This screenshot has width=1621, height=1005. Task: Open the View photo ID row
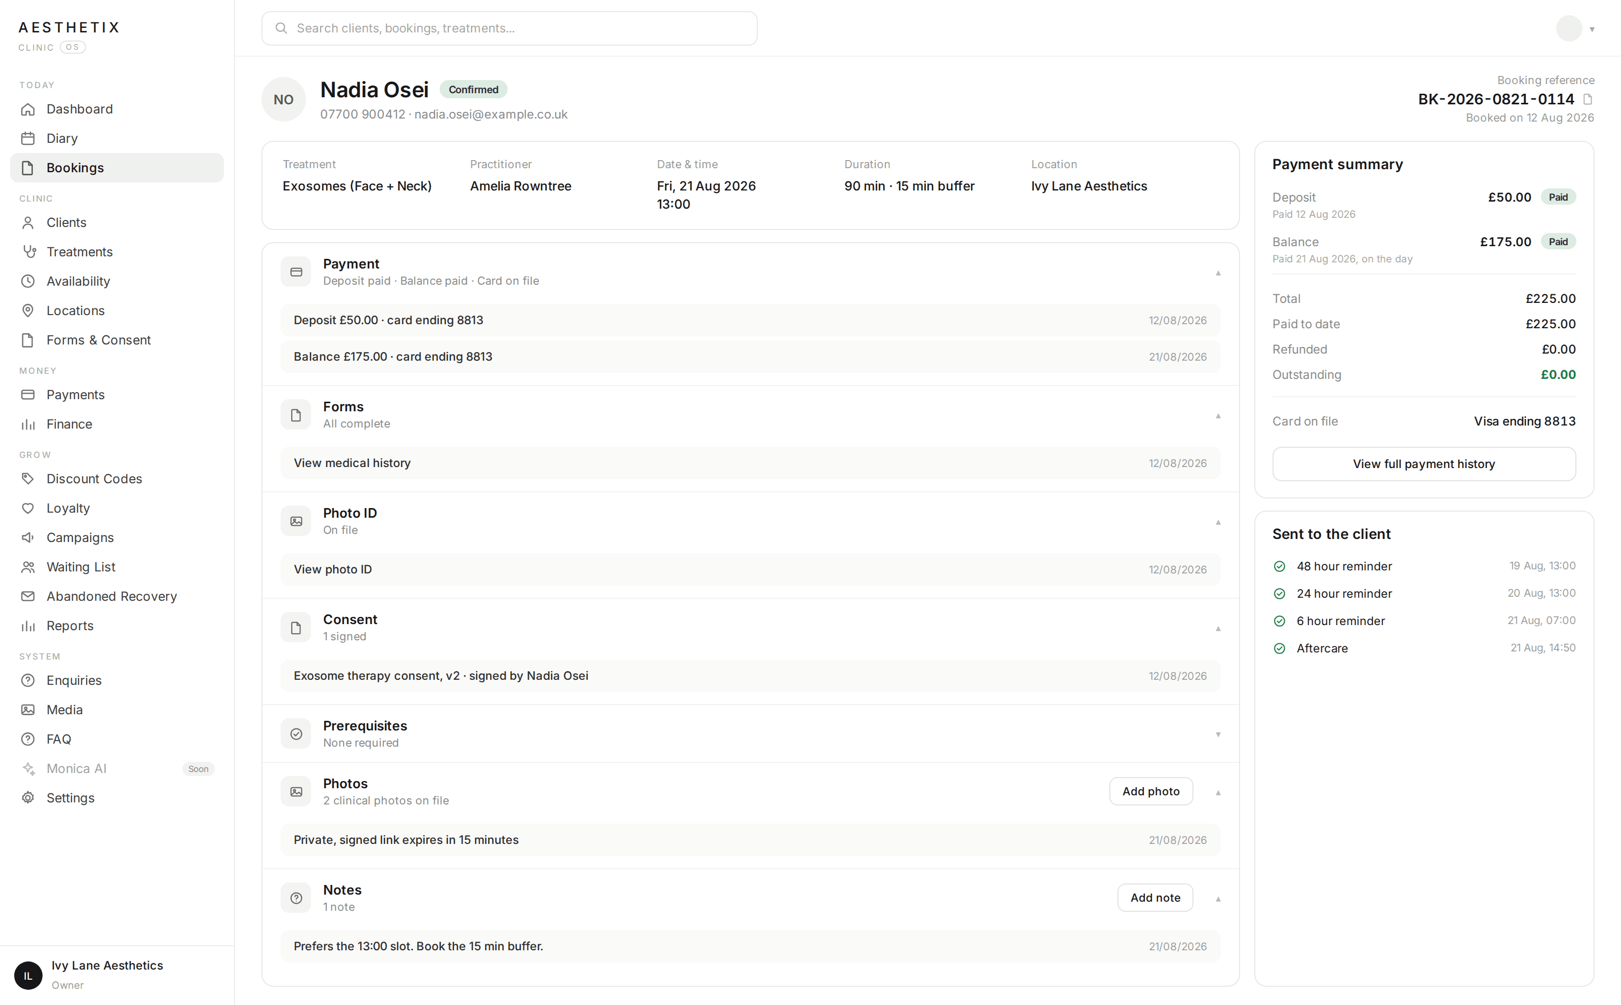click(750, 570)
